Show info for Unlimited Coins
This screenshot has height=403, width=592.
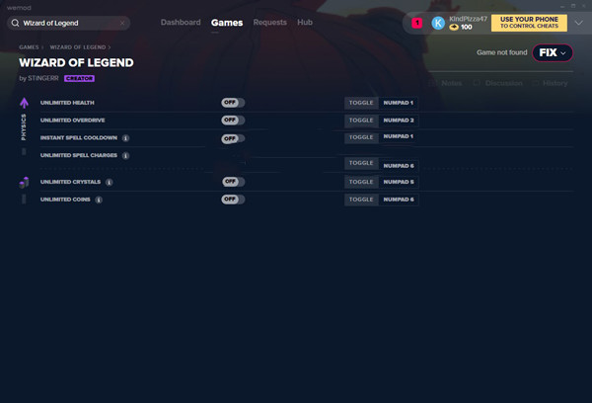99,200
